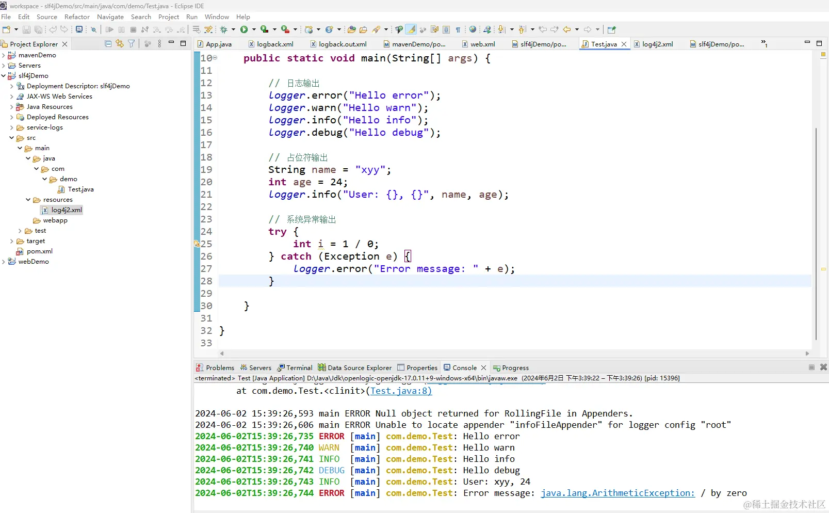The width and height of the screenshot is (829, 513).
Task: Click the editor horizontal scrollbar
Action: point(515,354)
